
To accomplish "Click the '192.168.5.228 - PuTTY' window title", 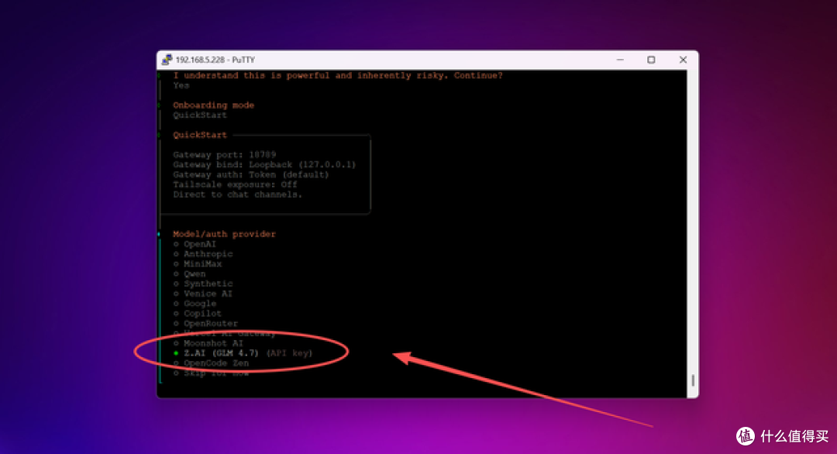I will (215, 60).
